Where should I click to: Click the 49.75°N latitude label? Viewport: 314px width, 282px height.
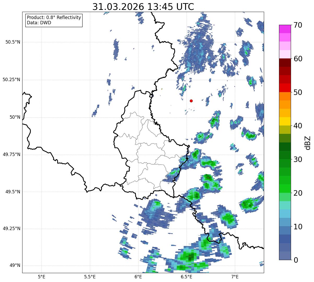[11, 154]
